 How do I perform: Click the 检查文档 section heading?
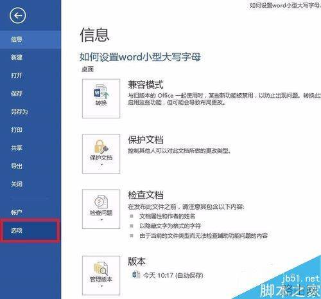click(146, 195)
